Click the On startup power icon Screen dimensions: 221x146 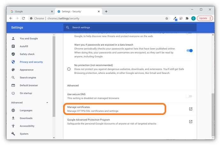[13, 93]
